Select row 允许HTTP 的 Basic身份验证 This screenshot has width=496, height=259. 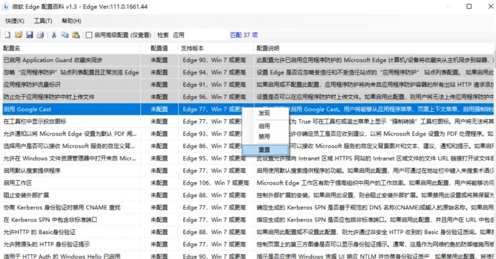pos(248,233)
